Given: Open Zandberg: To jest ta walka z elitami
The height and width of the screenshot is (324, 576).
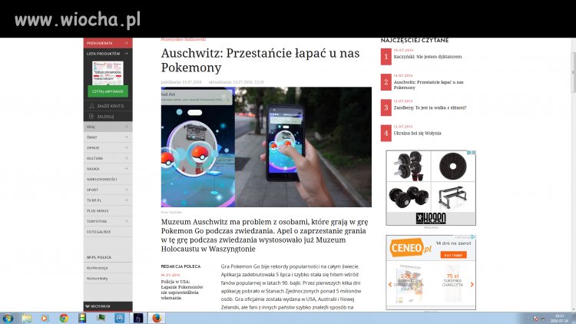Looking at the screenshot, I should click(x=430, y=107).
